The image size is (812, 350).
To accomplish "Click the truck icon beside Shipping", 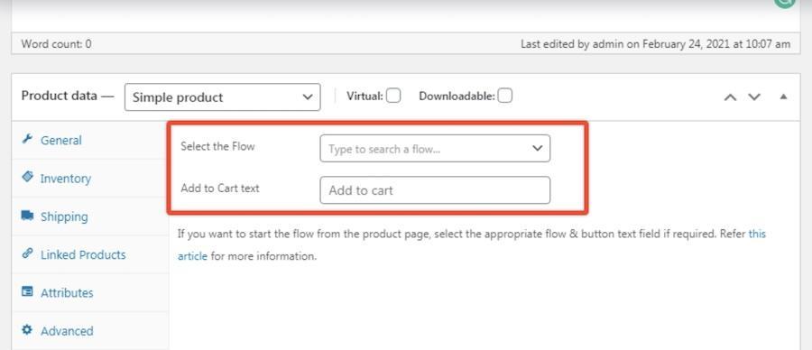I will click(x=27, y=216).
